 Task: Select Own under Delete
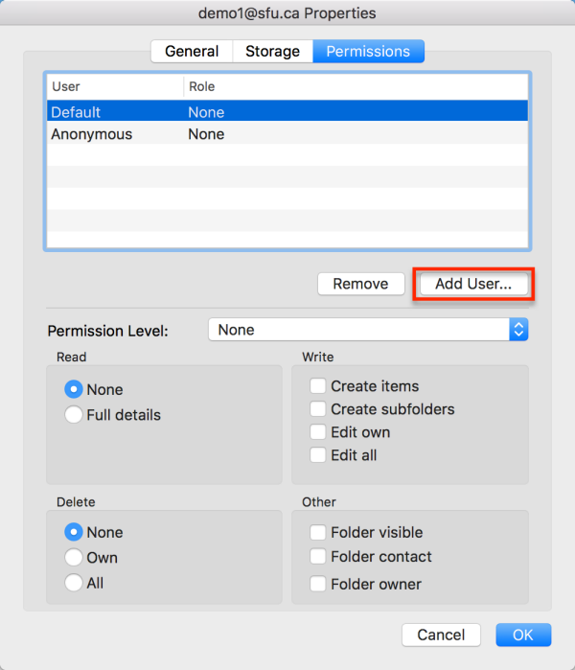pyautogui.click(x=74, y=558)
